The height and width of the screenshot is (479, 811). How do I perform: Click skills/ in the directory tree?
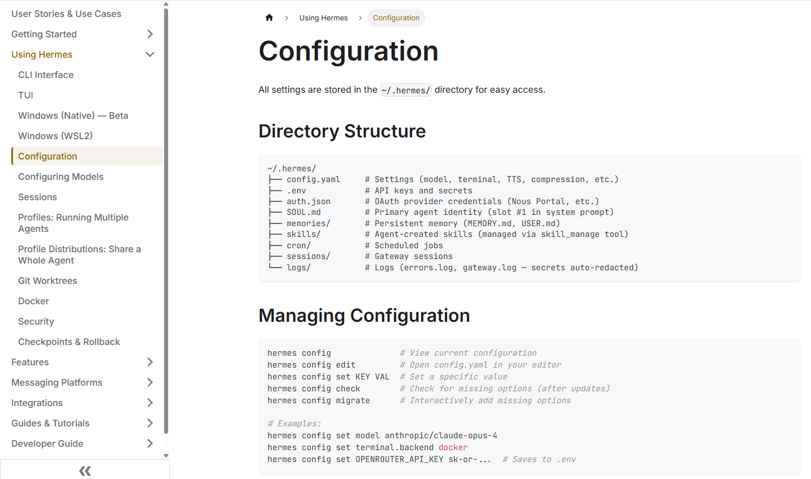point(304,234)
